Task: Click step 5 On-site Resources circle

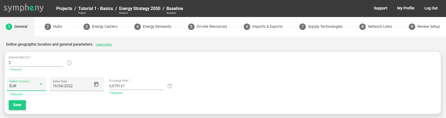Action: [191, 26]
